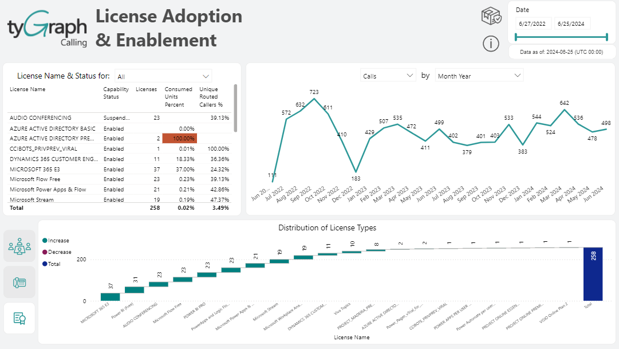
Task: Expand the Month Year dropdown
Action: pyautogui.click(x=479, y=76)
